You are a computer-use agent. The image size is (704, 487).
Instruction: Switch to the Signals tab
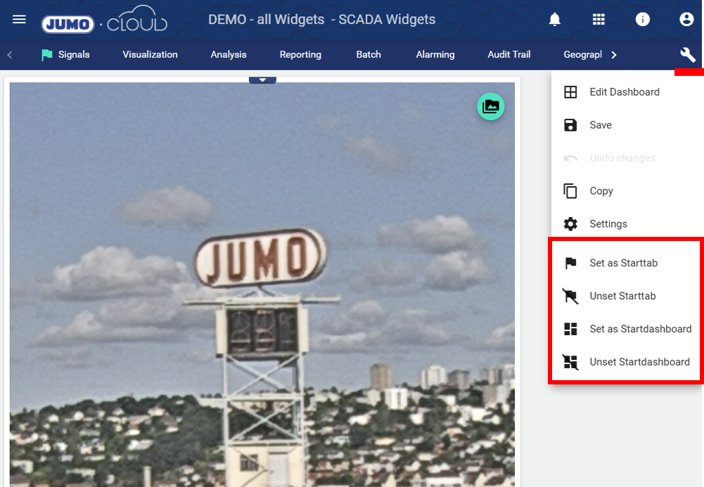65,55
